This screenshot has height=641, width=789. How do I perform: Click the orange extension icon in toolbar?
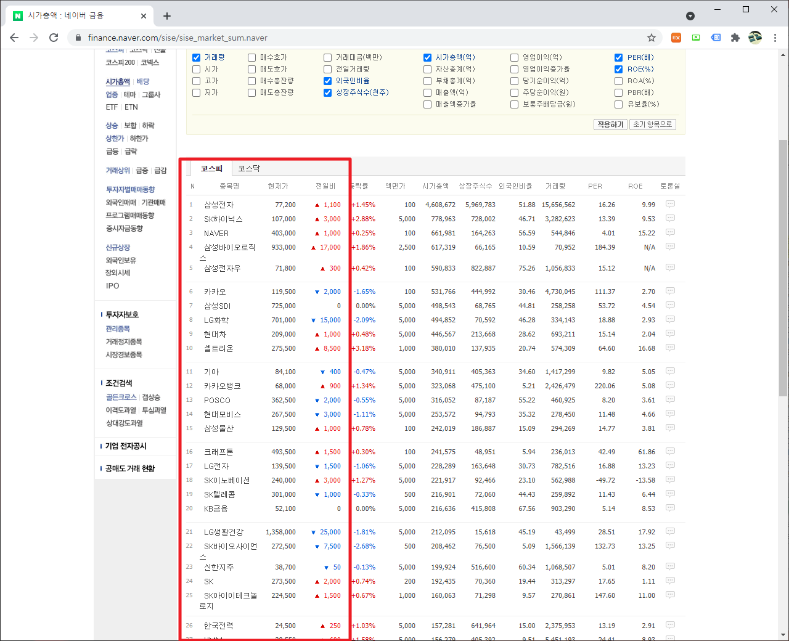click(676, 38)
